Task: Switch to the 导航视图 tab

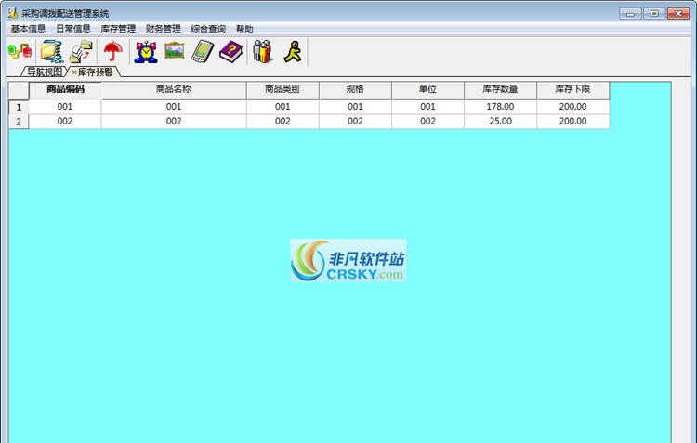Action: pos(44,72)
